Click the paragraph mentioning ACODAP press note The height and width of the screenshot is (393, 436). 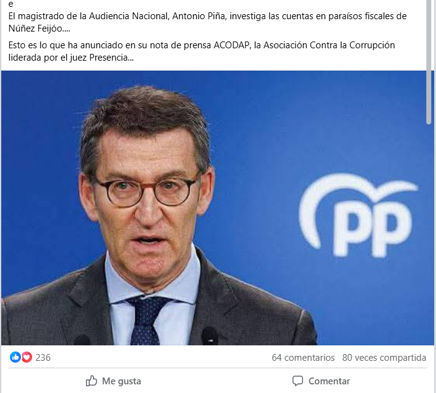pyautogui.click(x=202, y=51)
